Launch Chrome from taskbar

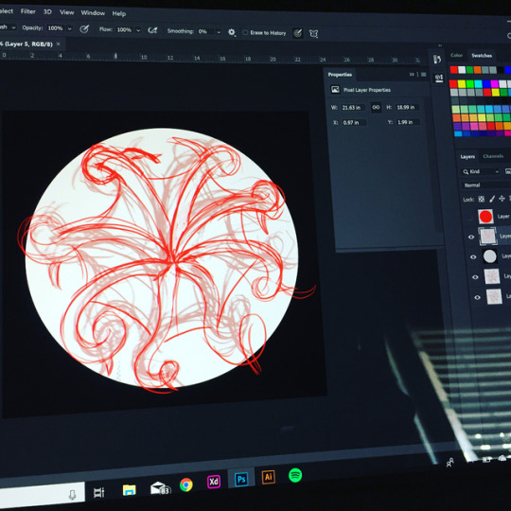186,485
